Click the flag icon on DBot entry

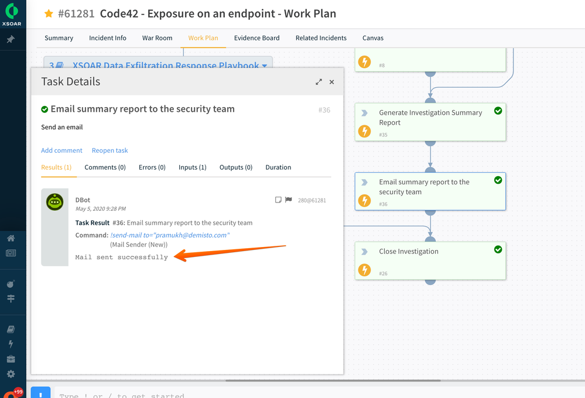(x=288, y=200)
